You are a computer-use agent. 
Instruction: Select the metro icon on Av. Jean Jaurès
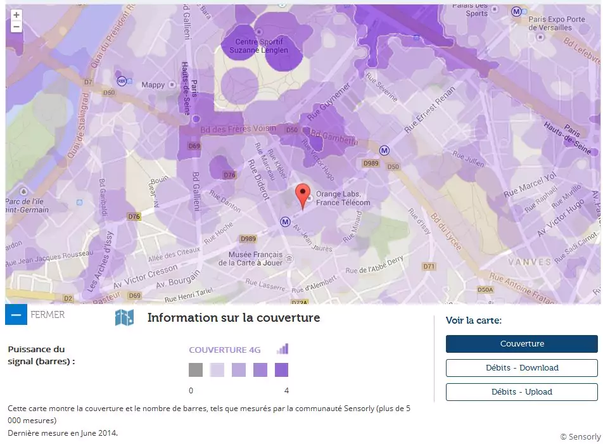coord(285,222)
